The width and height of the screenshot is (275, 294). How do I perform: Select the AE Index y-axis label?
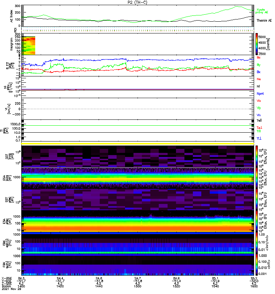tap(11, 16)
